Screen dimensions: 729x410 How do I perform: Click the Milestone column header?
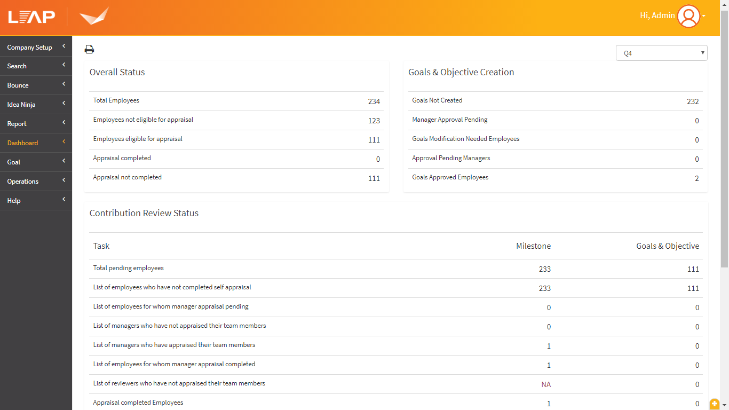click(533, 246)
